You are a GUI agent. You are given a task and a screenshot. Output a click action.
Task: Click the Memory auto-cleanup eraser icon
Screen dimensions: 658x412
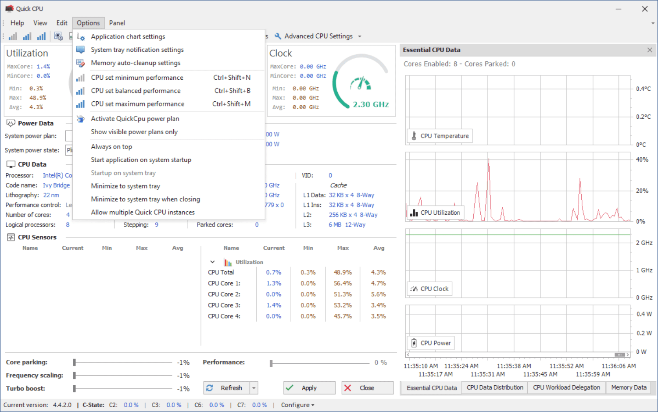(81, 63)
